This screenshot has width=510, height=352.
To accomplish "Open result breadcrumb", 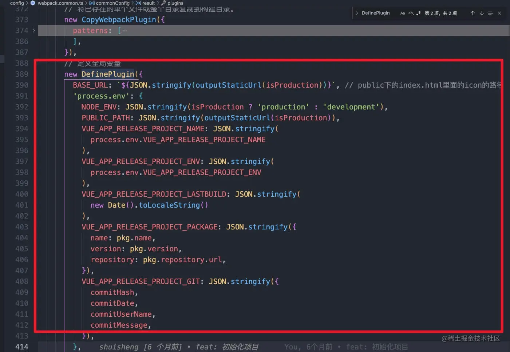I will 148,3.
